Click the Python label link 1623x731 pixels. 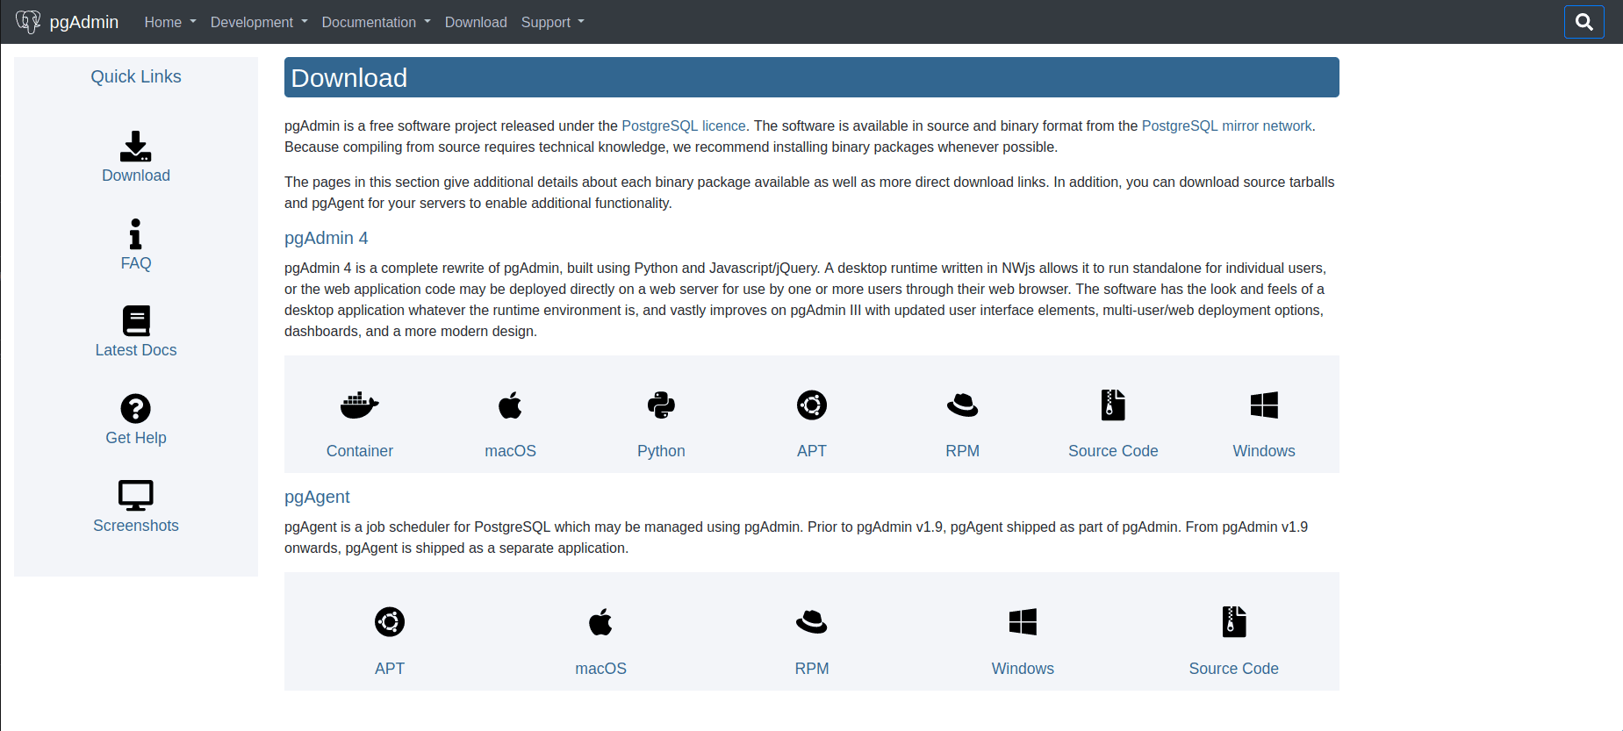(x=661, y=451)
